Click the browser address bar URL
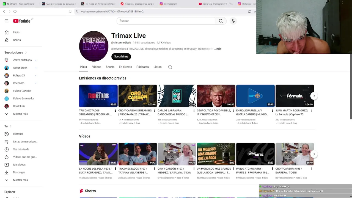This screenshot has width=352, height=198. click(x=112, y=12)
